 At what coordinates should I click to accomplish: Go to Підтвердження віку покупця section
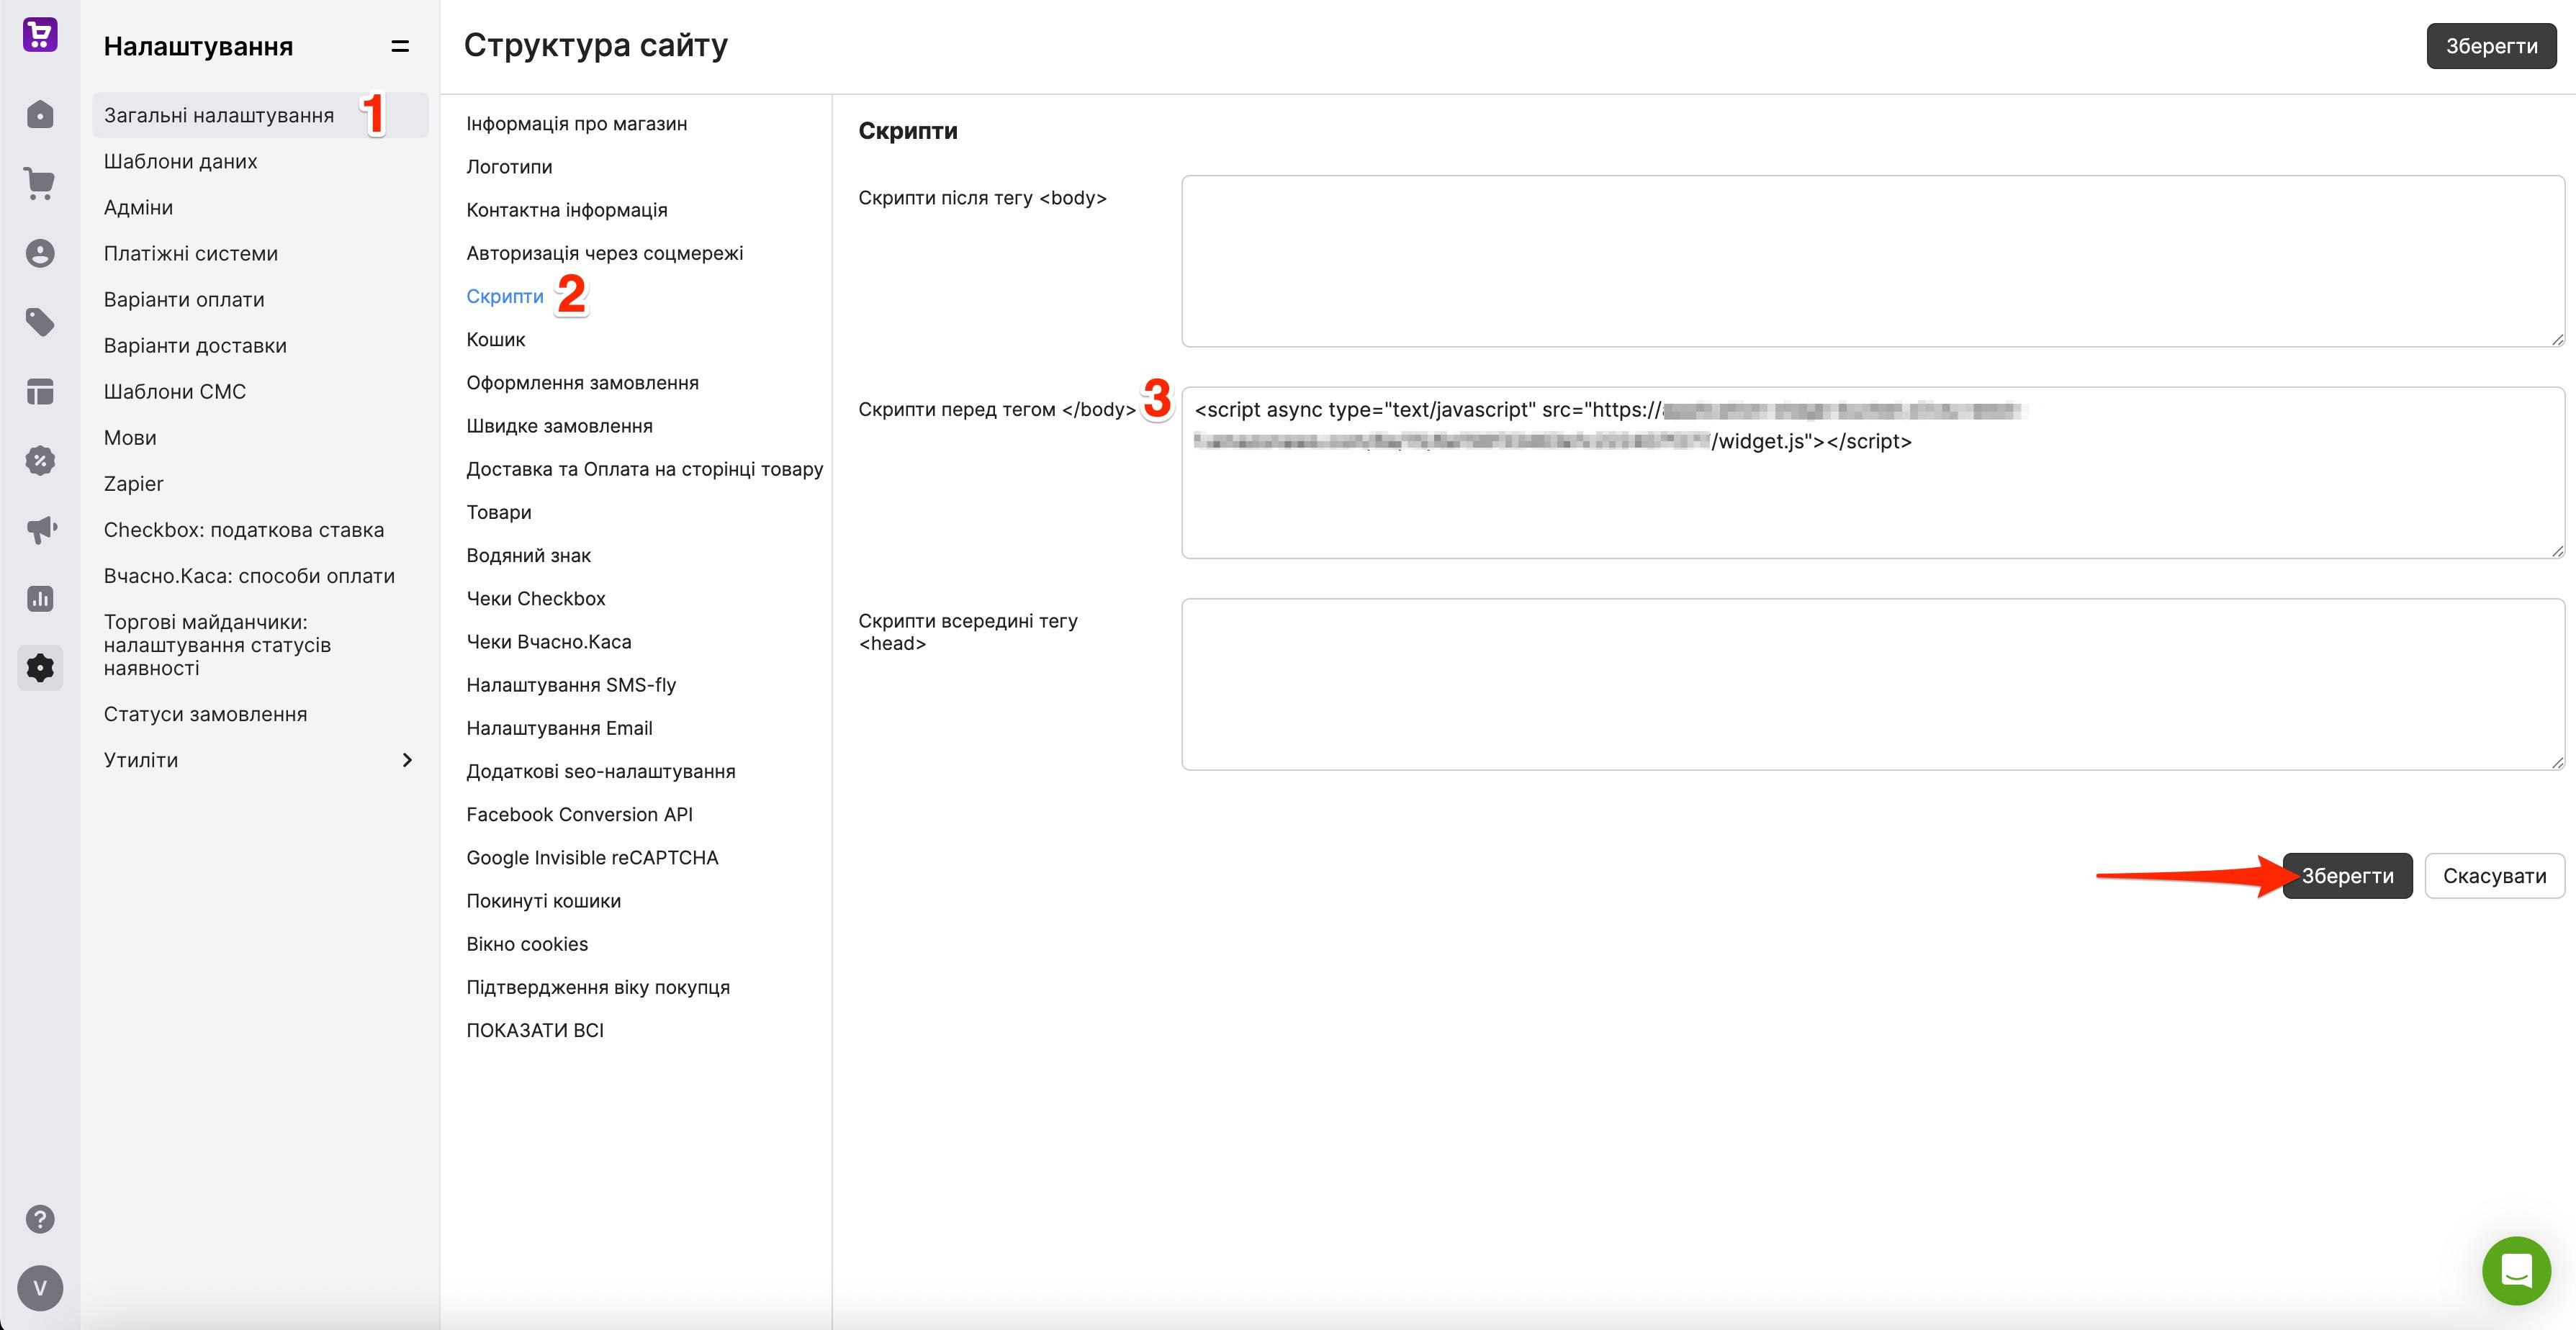click(598, 987)
